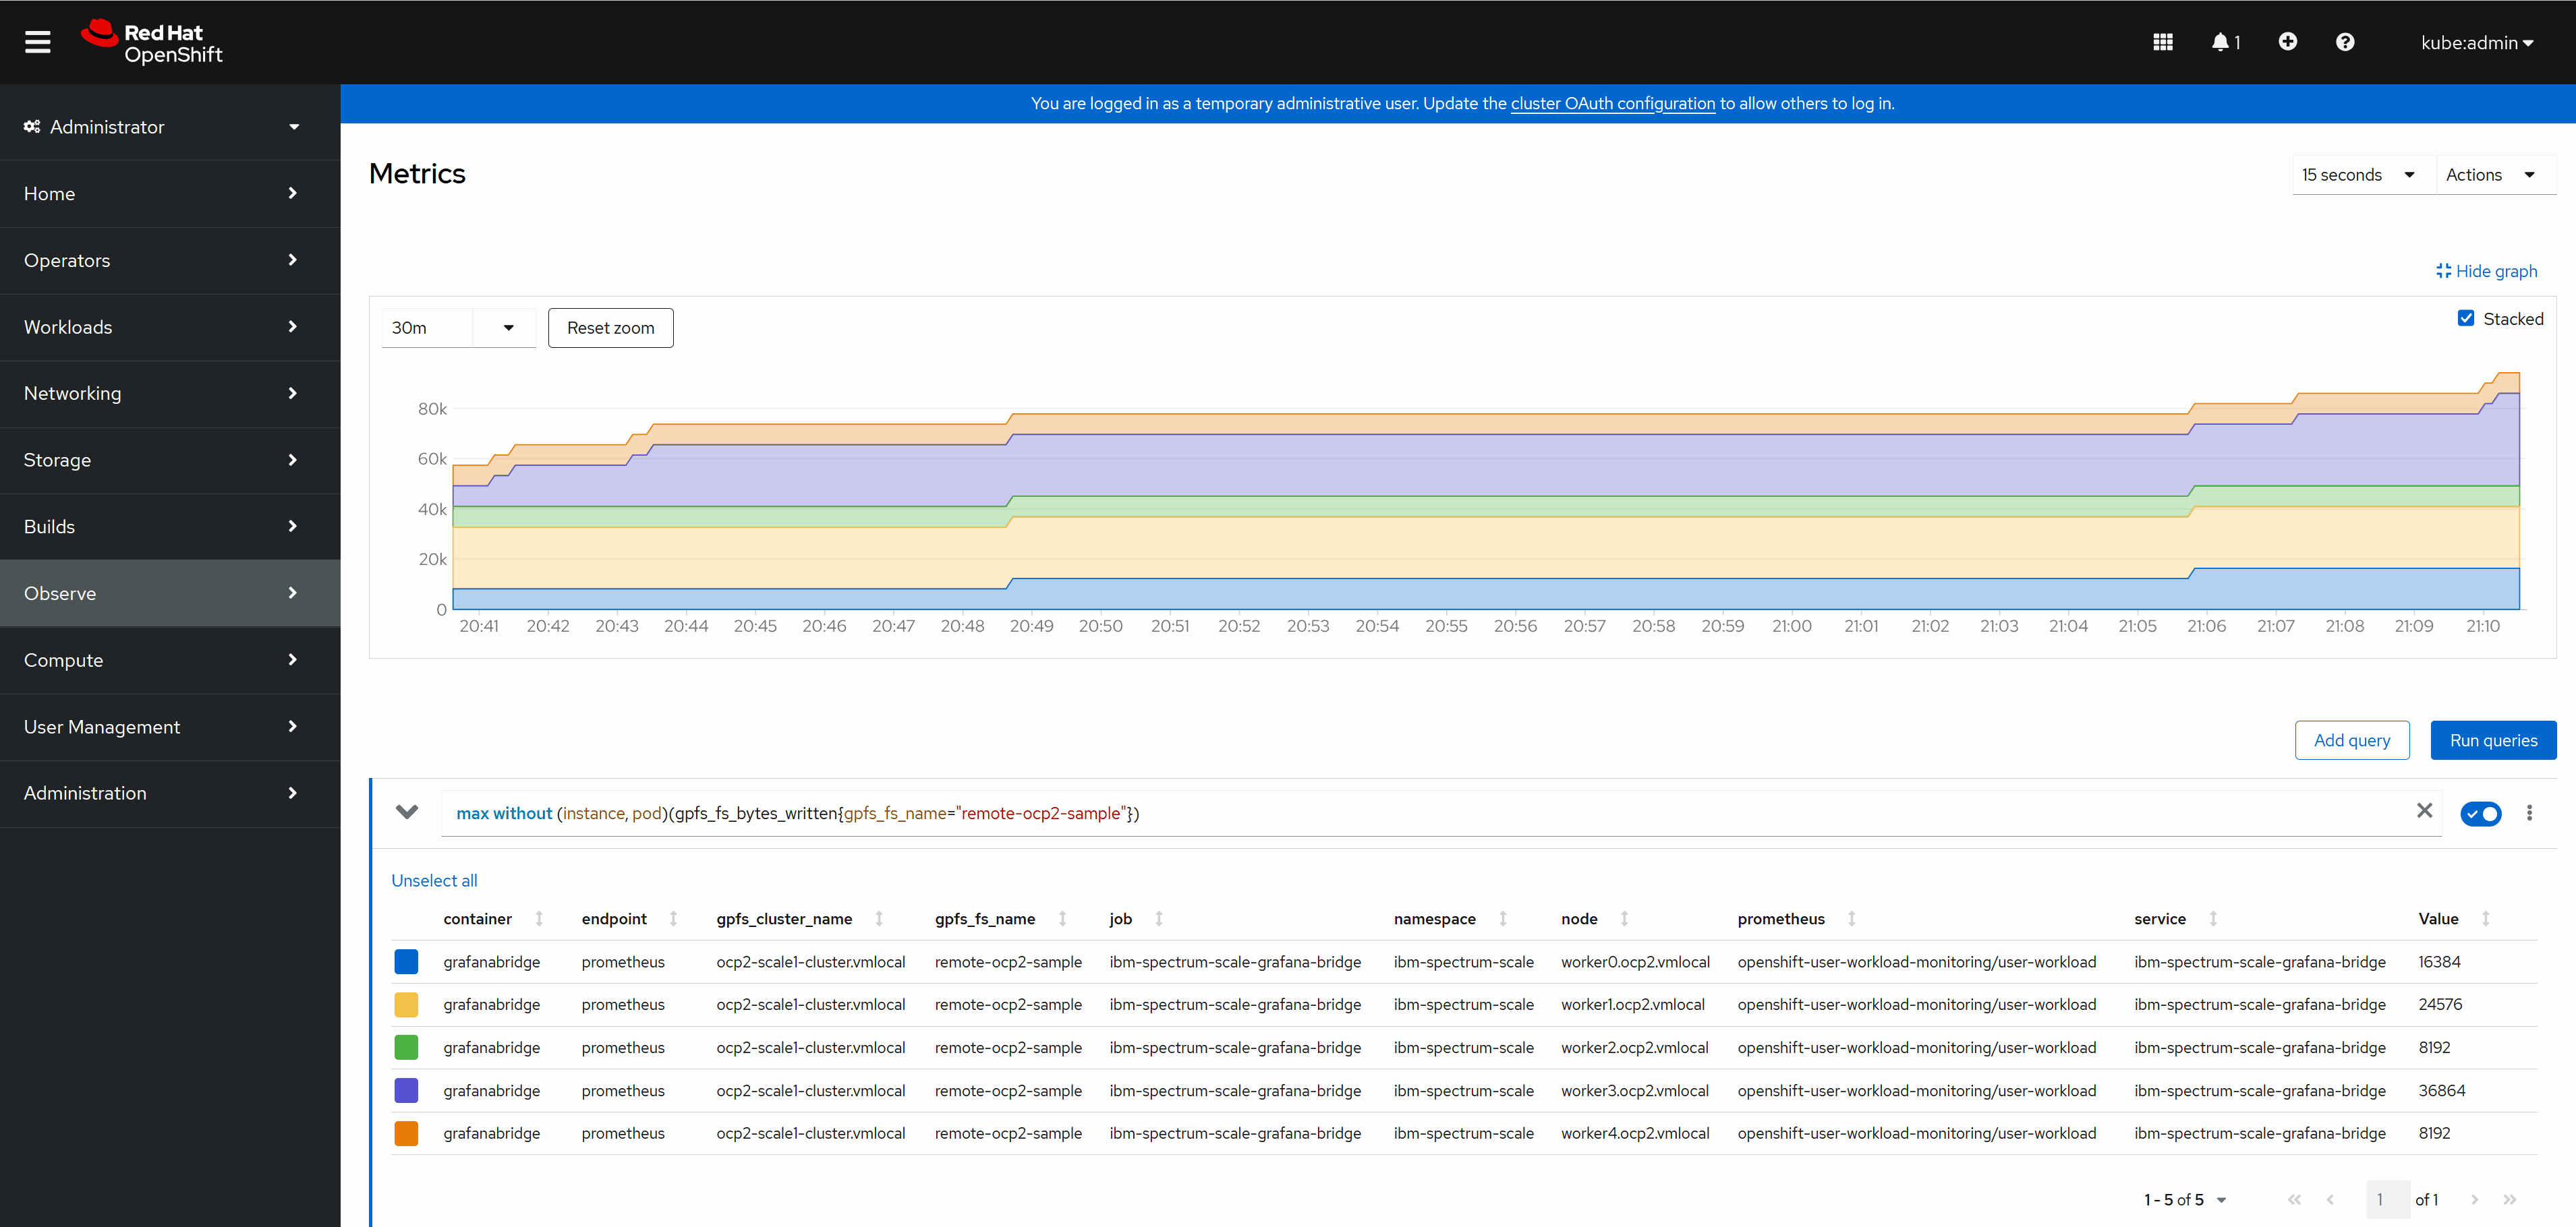Image resolution: width=2576 pixels, height=1227 pixels.
Task: Click the plus import icon in header
Action: [x=2287, y=42]
